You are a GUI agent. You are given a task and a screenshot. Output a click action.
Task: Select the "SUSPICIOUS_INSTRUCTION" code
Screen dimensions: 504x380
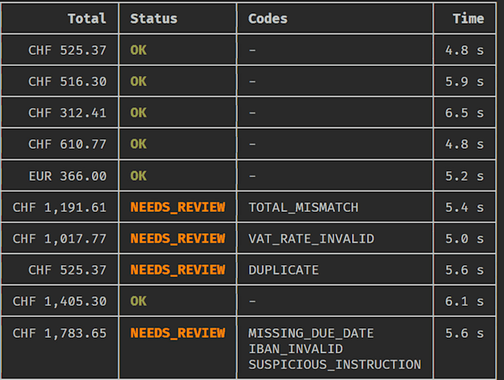click(x=334, y=364)
